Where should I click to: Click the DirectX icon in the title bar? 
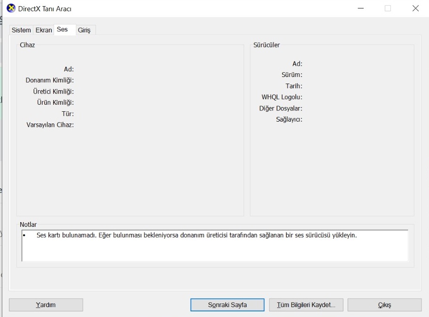[x=11, y=8]
